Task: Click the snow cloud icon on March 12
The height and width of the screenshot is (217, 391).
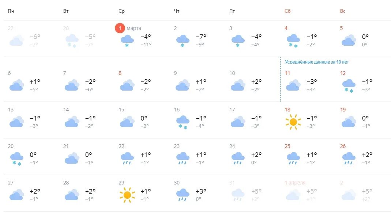Action: click(349, 85)
